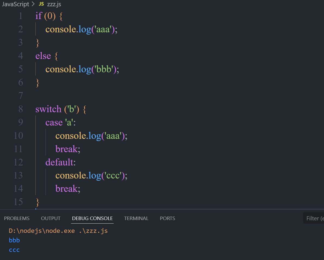Open the zzz.js breadcrumb entry
This screenshot has height=260, width=324.
54,4
